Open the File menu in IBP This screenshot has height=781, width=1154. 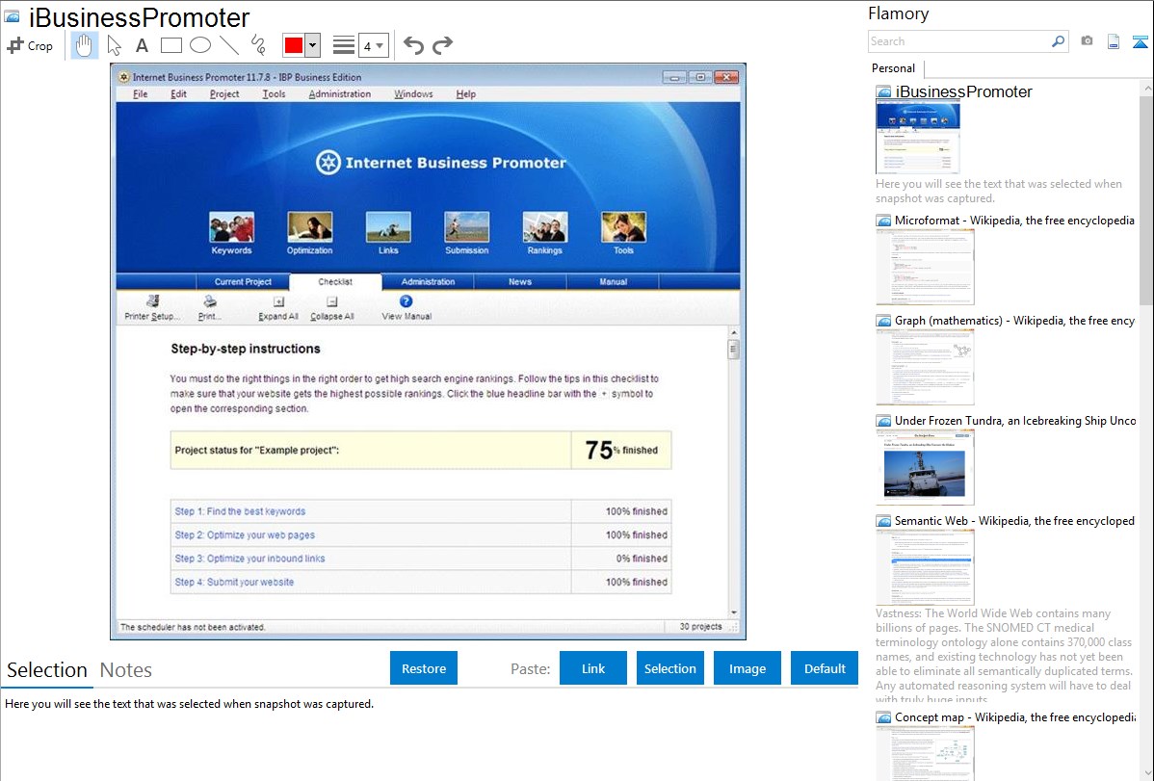point(140,94)
